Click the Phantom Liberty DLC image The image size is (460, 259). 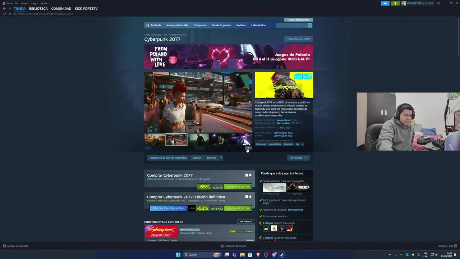[161, 232]
